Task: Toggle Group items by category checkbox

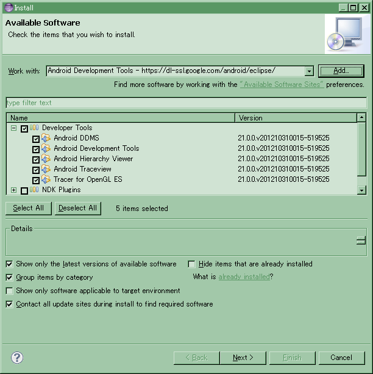Action: [x=9, y=277]
